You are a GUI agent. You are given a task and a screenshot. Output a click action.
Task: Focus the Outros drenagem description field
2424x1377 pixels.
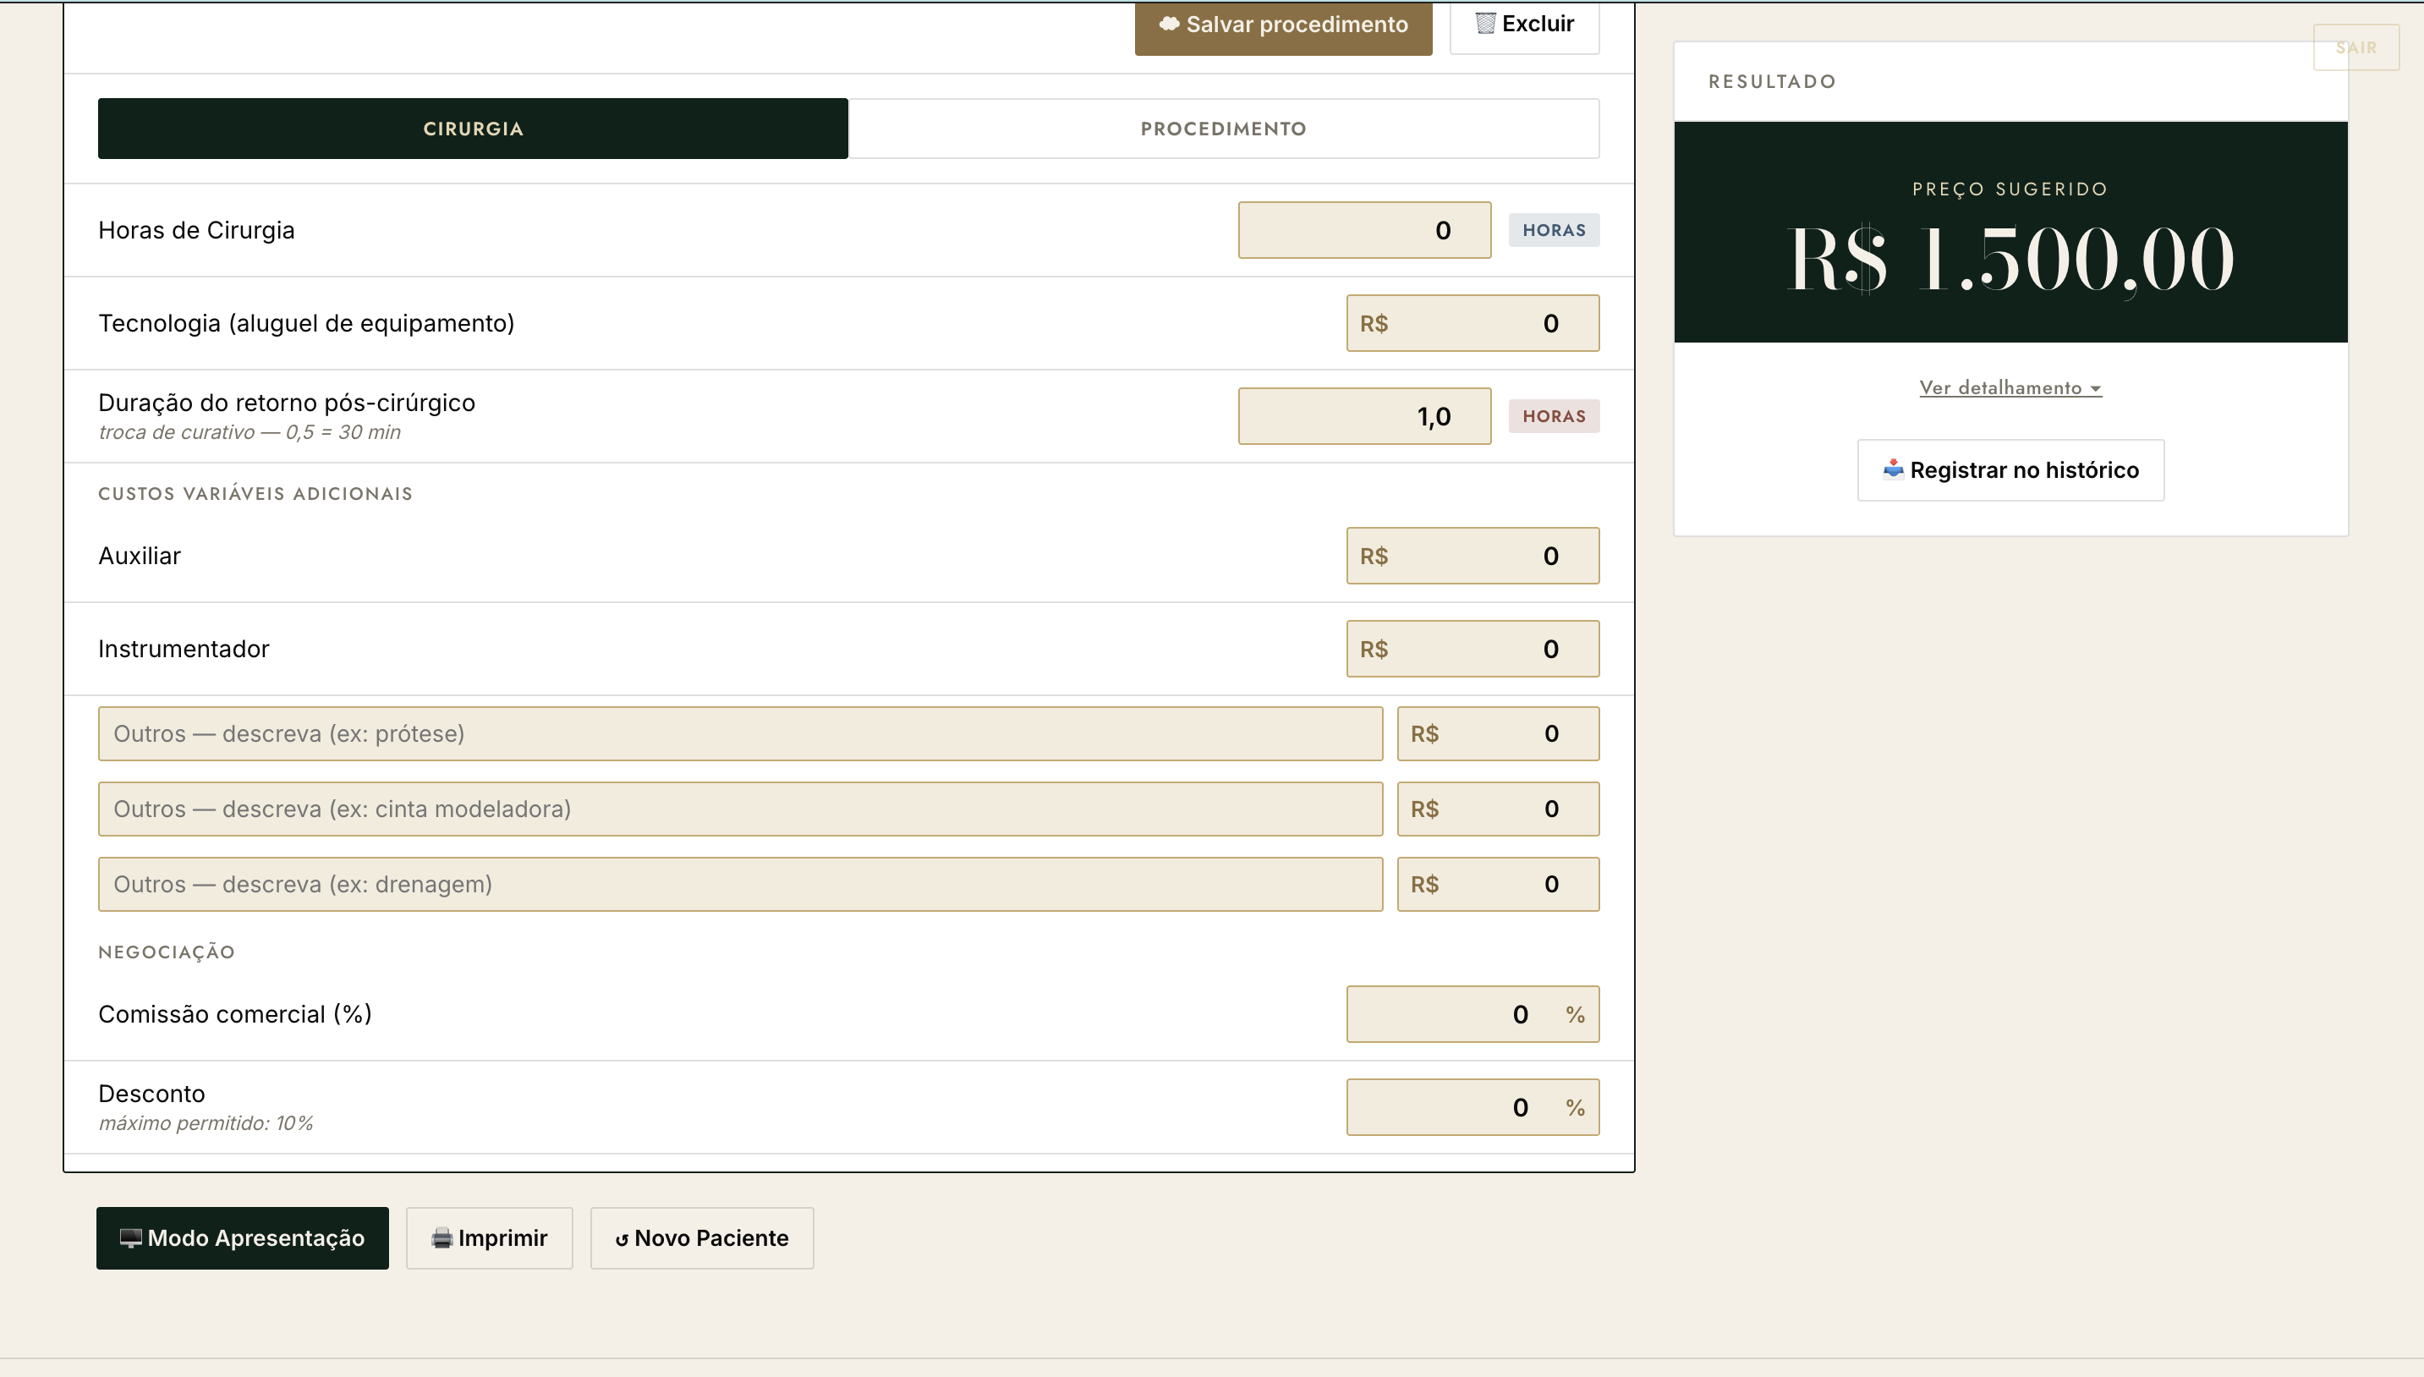(740, 884)
